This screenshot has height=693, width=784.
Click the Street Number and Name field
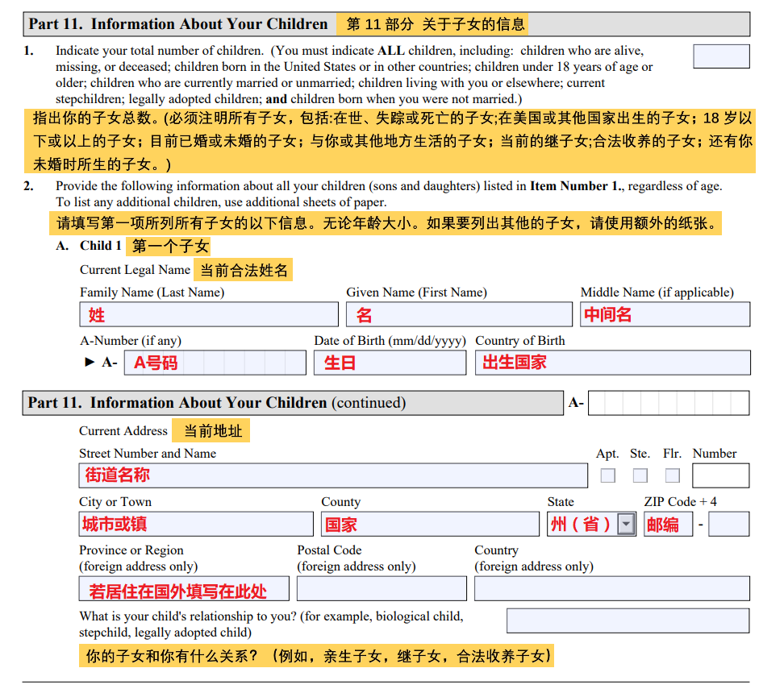click(x=333, y=475)
